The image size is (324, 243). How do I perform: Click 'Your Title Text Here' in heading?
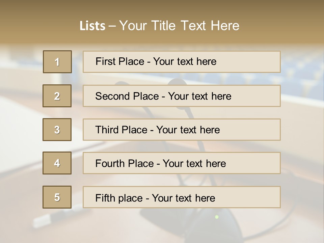pos(179,26)
